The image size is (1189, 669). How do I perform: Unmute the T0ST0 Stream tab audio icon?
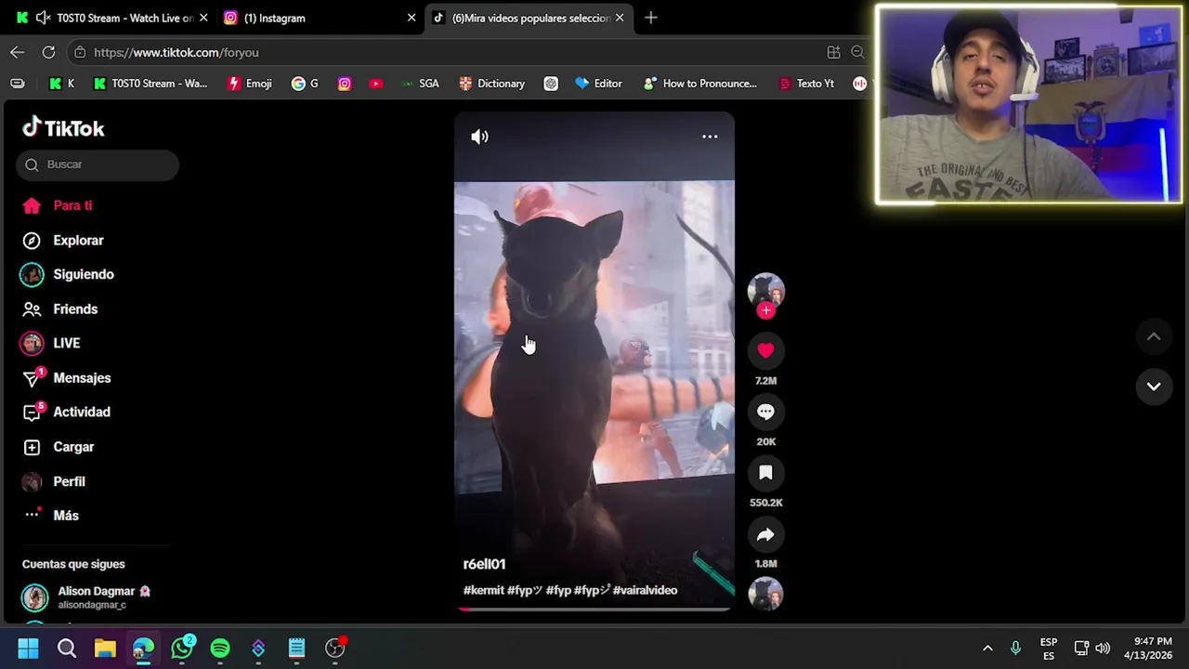(x=43, y=18)
